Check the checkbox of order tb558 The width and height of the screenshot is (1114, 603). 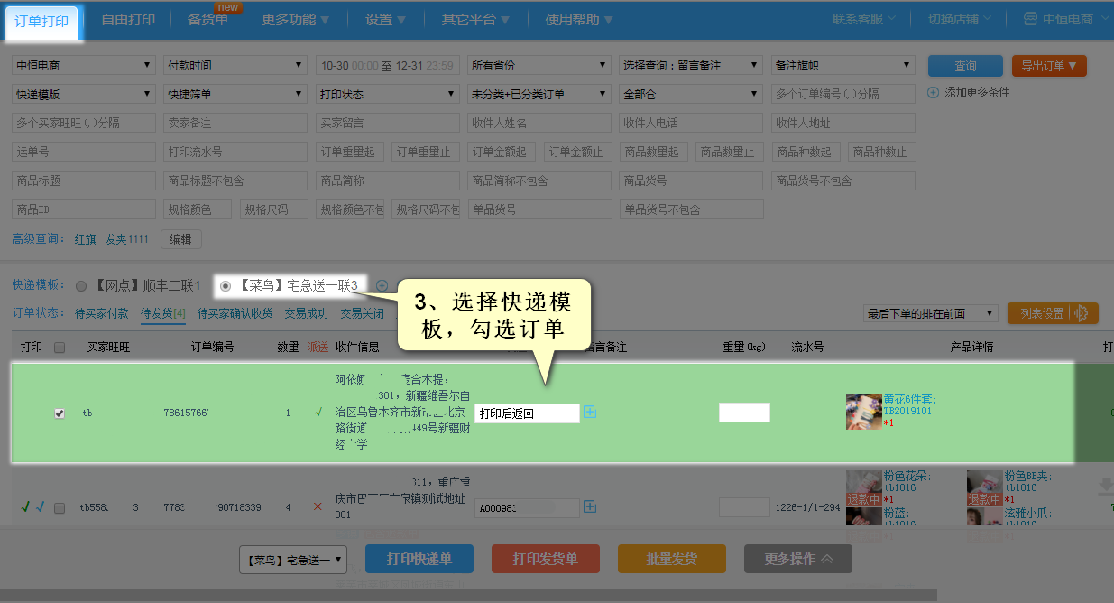tap(60, 508)
